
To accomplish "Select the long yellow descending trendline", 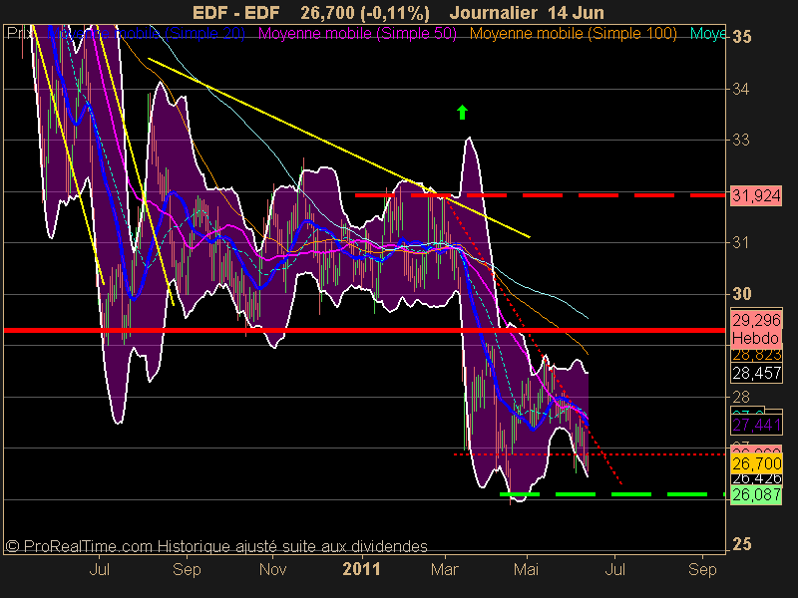I will 339,148.
